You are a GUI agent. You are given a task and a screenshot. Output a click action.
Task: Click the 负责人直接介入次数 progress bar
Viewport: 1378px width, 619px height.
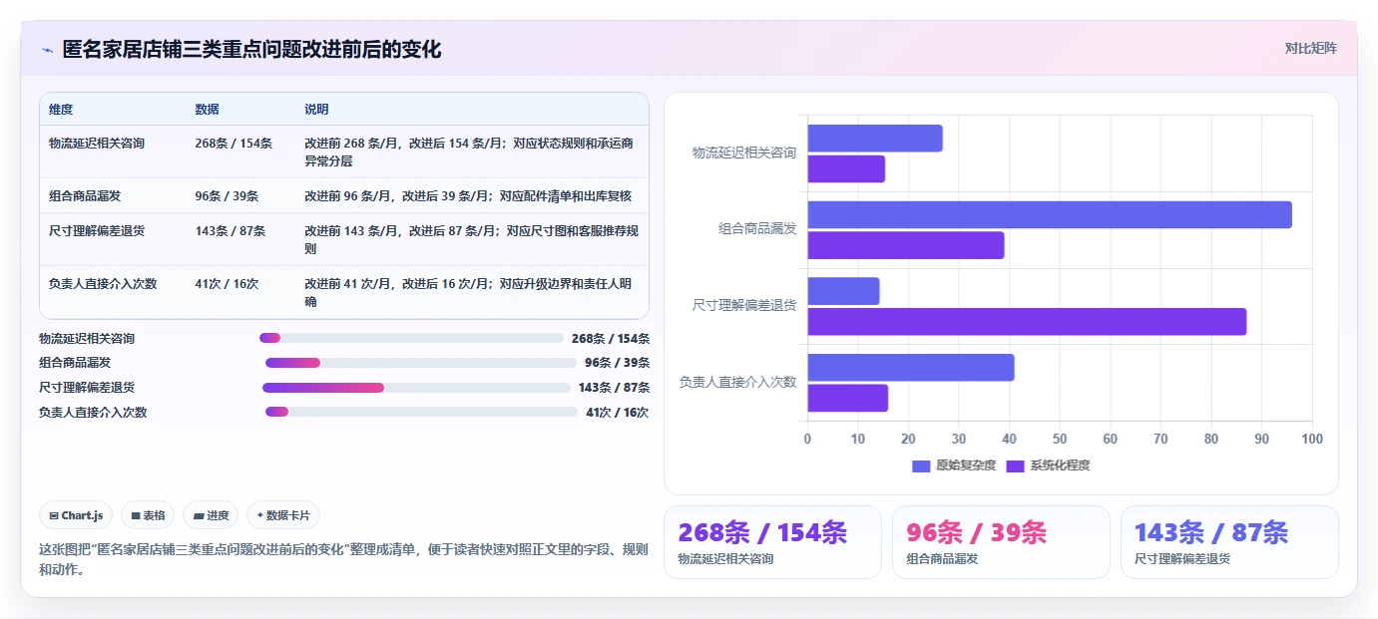421,412
